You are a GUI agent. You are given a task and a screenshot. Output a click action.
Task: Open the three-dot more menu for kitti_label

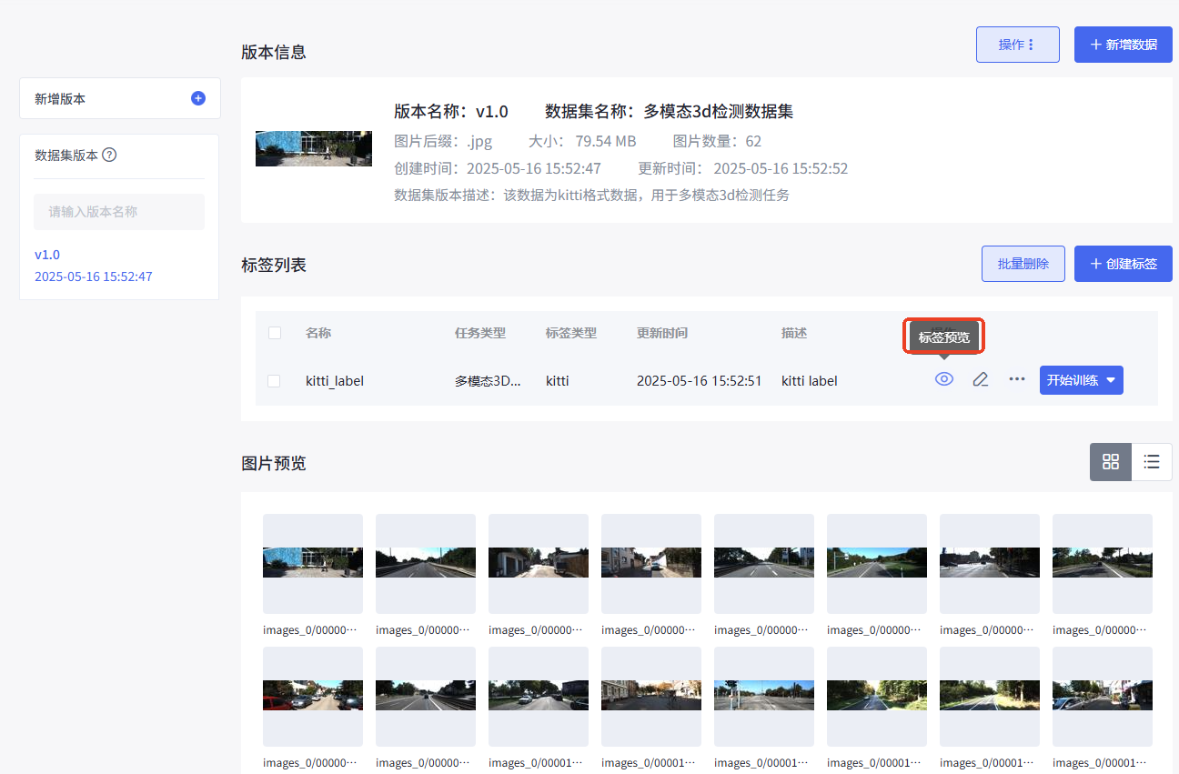pyautogui.click(x=1017, y=379)
